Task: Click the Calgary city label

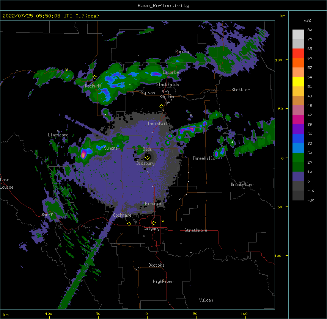Action: click(152, 228)
